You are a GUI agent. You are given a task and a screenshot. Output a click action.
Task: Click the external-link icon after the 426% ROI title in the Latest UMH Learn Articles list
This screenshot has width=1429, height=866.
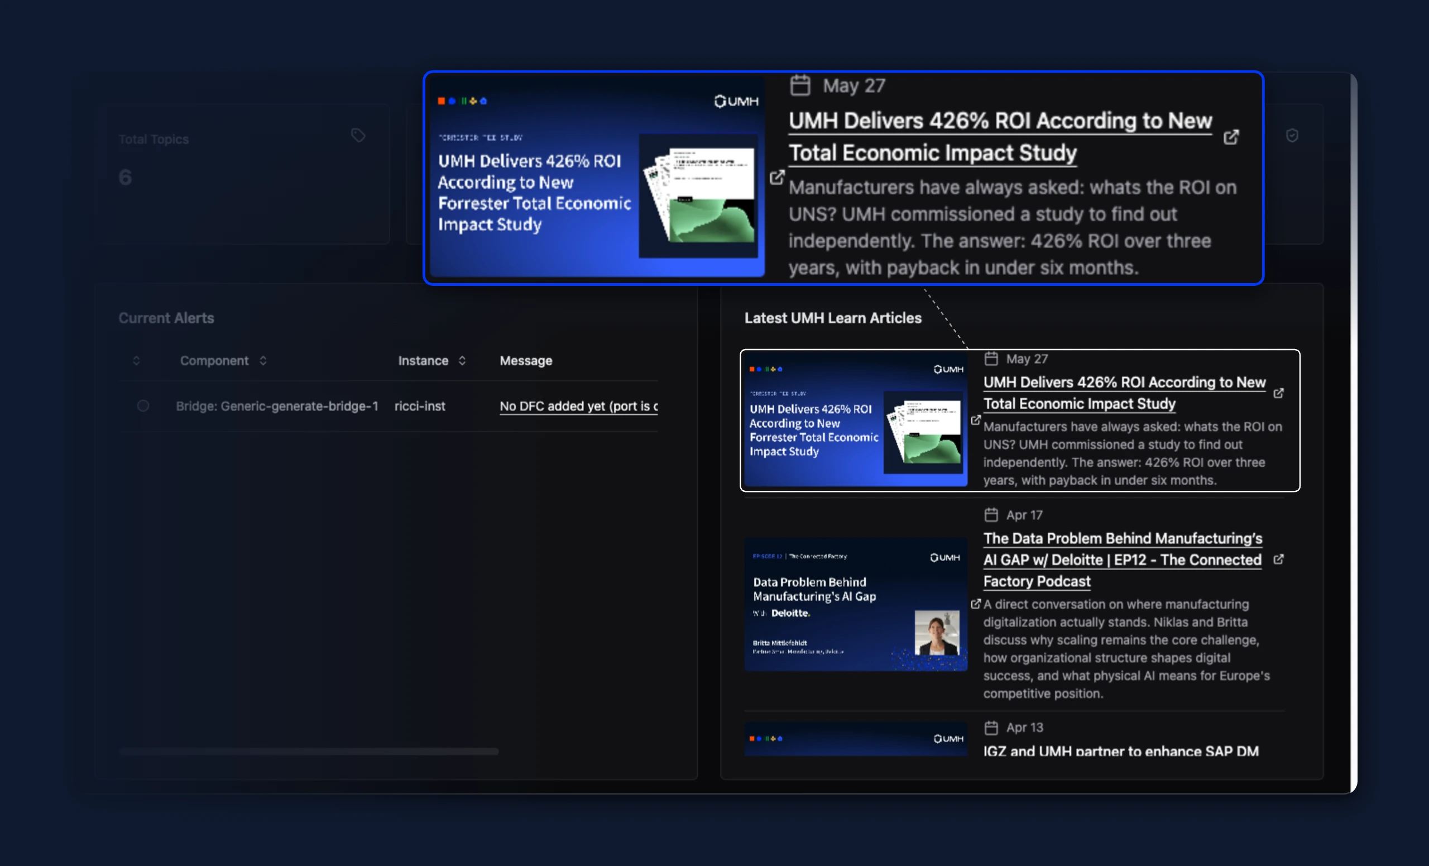(1278, 393)
